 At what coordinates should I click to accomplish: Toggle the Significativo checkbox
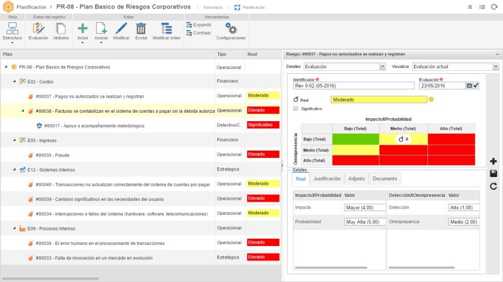point(295,109)
